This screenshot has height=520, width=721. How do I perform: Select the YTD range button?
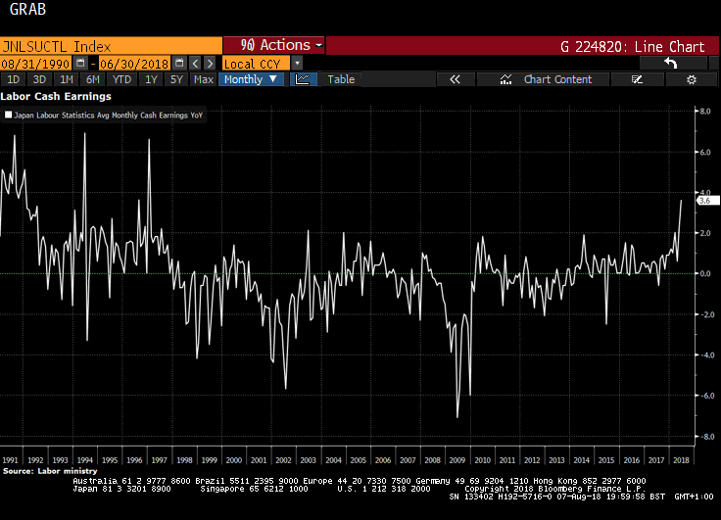[x=121, y=79]
